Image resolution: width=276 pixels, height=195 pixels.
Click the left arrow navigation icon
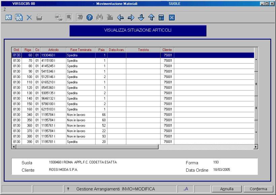pos(120,17)
